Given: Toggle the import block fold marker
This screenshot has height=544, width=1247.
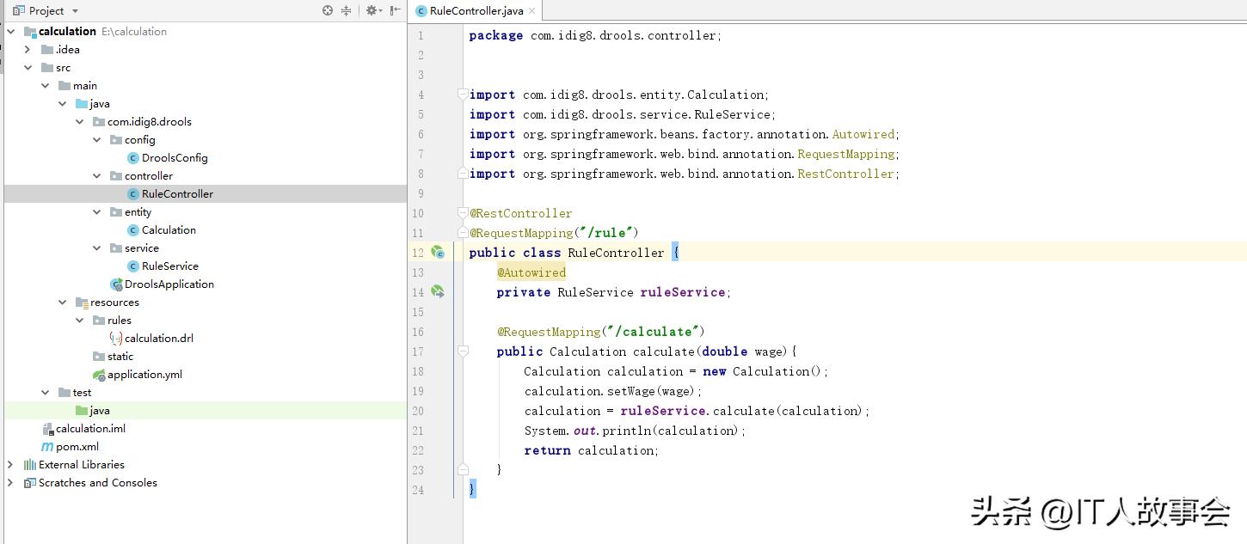Looking at the screenshot, I should pyautogui.click(x=463, y=95).
